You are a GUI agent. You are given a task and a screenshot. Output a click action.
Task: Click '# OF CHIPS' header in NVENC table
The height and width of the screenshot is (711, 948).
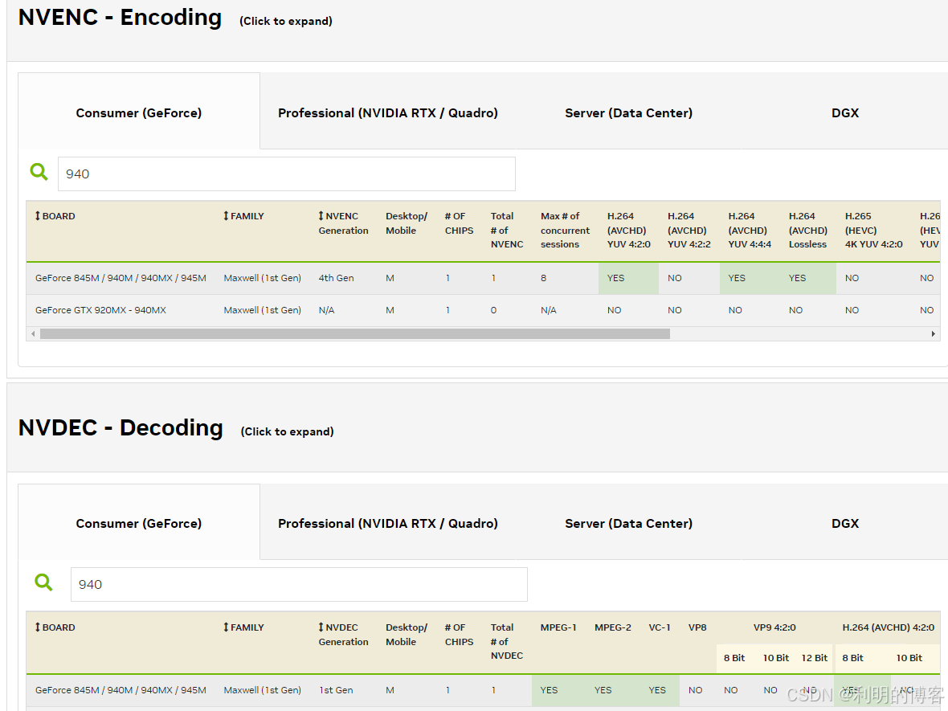coord(459,223)
